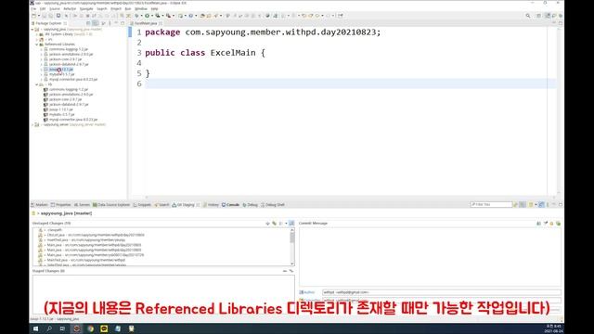This screenshot has height=334, width=594.
Task: Switch to the Java perspective icon
Action: coord(548,16)
